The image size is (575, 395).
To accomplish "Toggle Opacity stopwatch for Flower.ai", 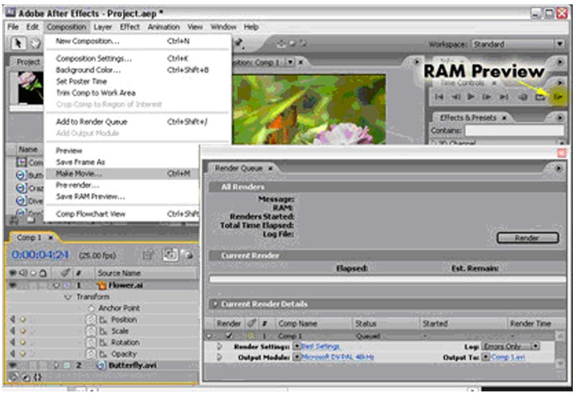I will [x=91, y=354].
